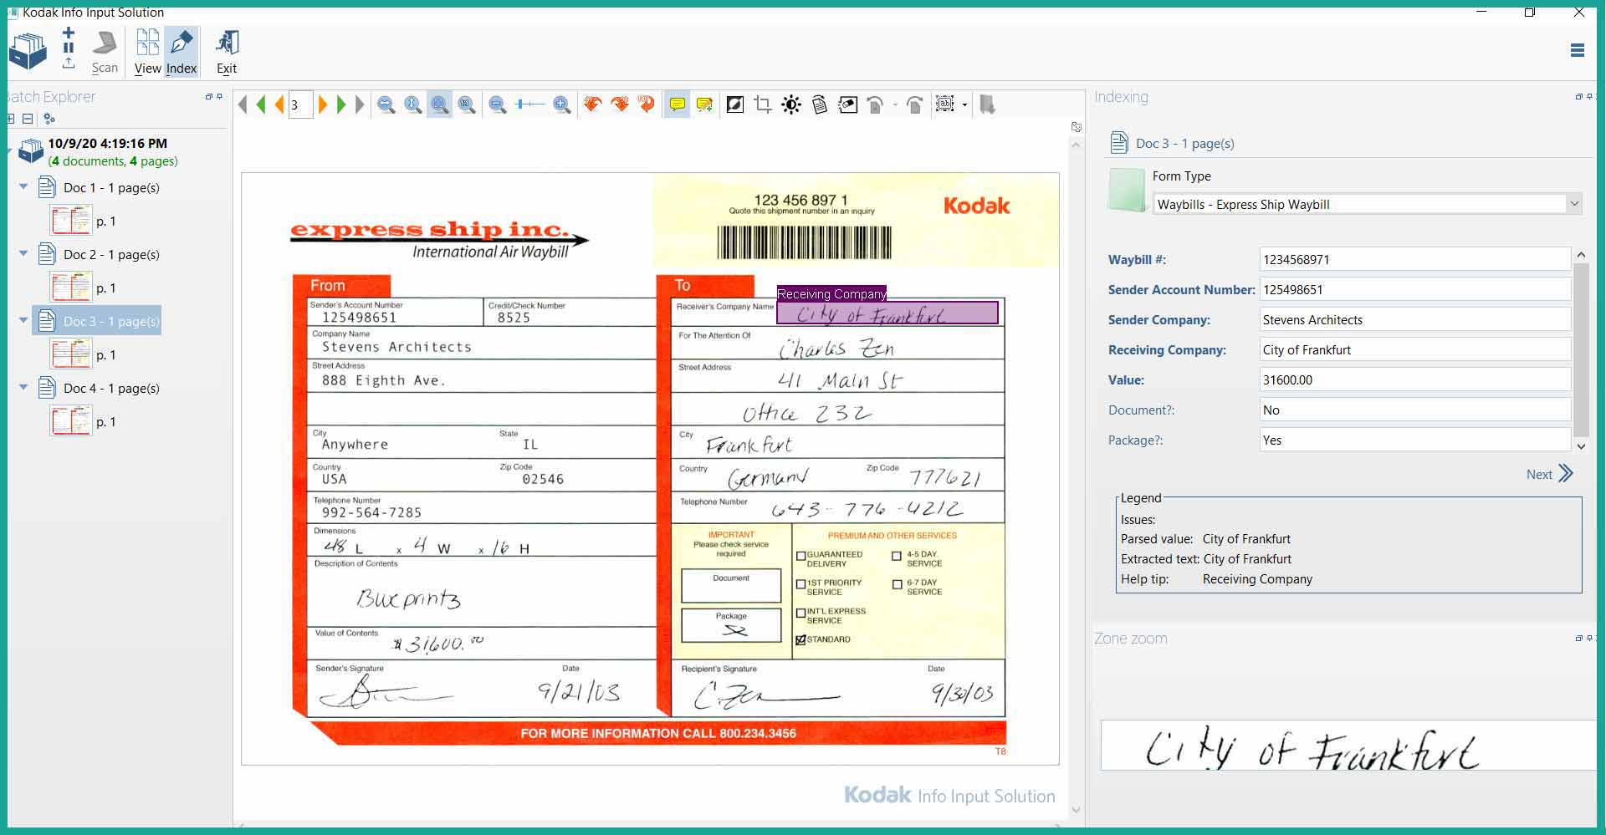This screenshot has height=835, width=1606.
Task: Click the bookmark flag icon in the toolbar
Action: 990,104
